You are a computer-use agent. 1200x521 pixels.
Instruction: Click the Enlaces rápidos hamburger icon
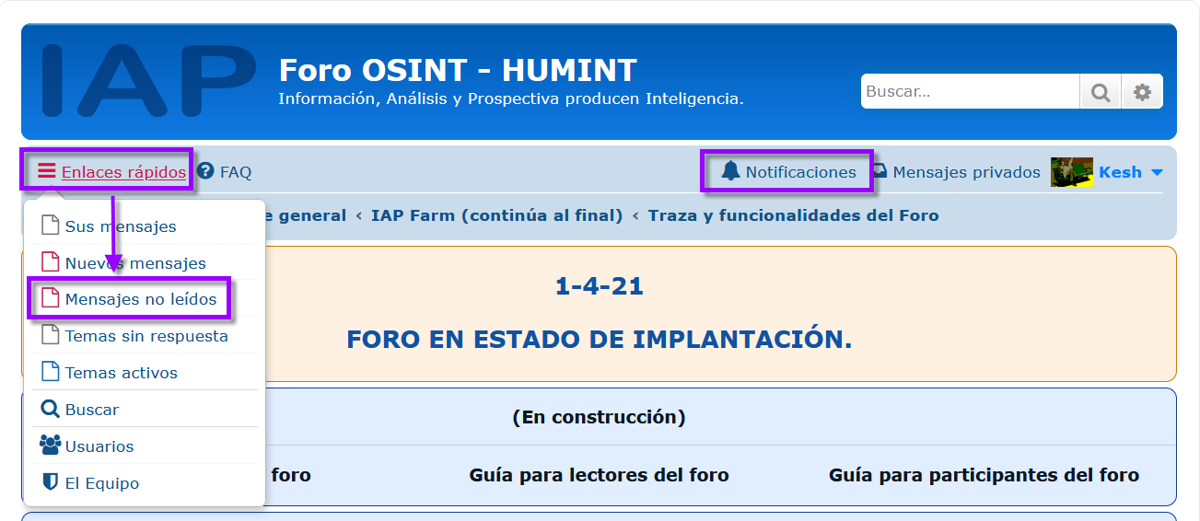click(x=46, y=171)
